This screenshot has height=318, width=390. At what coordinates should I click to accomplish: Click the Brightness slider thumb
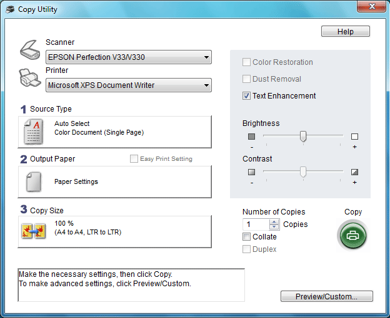(x=303, y=137)
